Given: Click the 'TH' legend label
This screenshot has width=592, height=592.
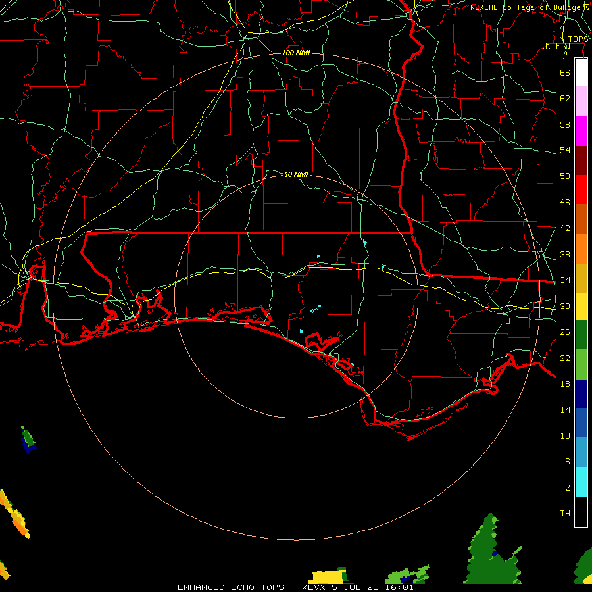Looking at the screenshot, I should pyautogui.click(x=565, y=514).
